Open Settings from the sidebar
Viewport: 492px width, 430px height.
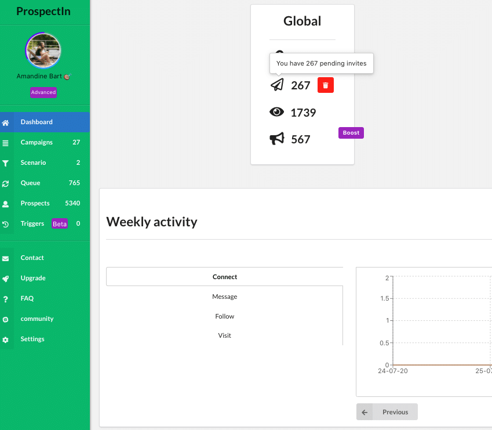[x=45, y=339]
